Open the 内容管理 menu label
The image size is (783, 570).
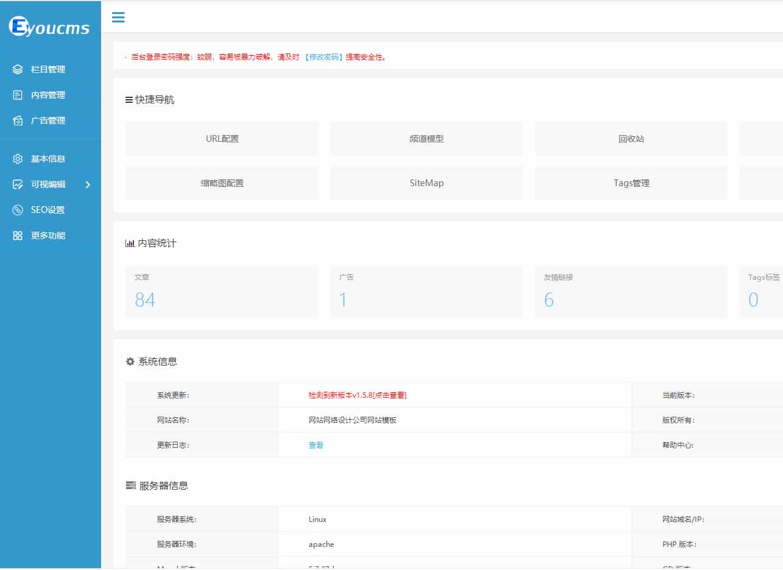point(48,95)
